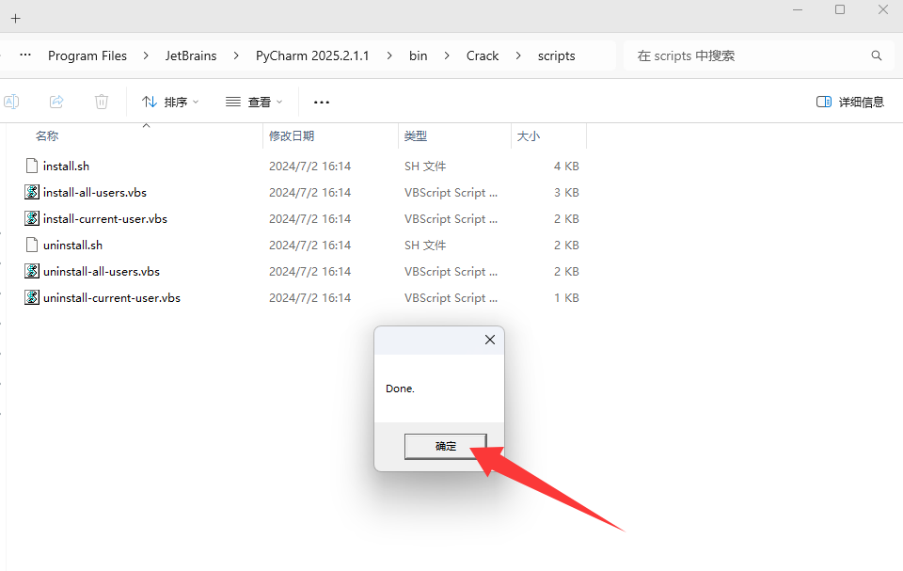This screenshot has height=571, width=903.
Task: Show more toolbar options ellipsis
Action: pyautogui.click(x=322, y=103)
